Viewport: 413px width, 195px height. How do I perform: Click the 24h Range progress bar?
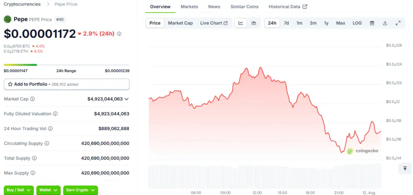pyautogui.click(x=67, y=65)
